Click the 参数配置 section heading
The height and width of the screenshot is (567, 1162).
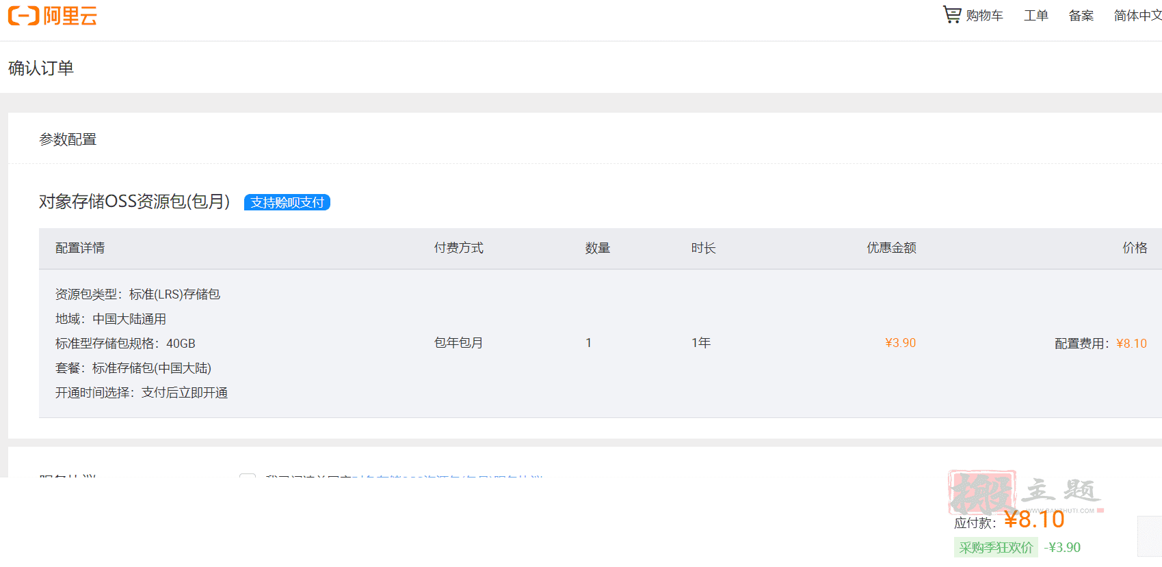[68, 139]
